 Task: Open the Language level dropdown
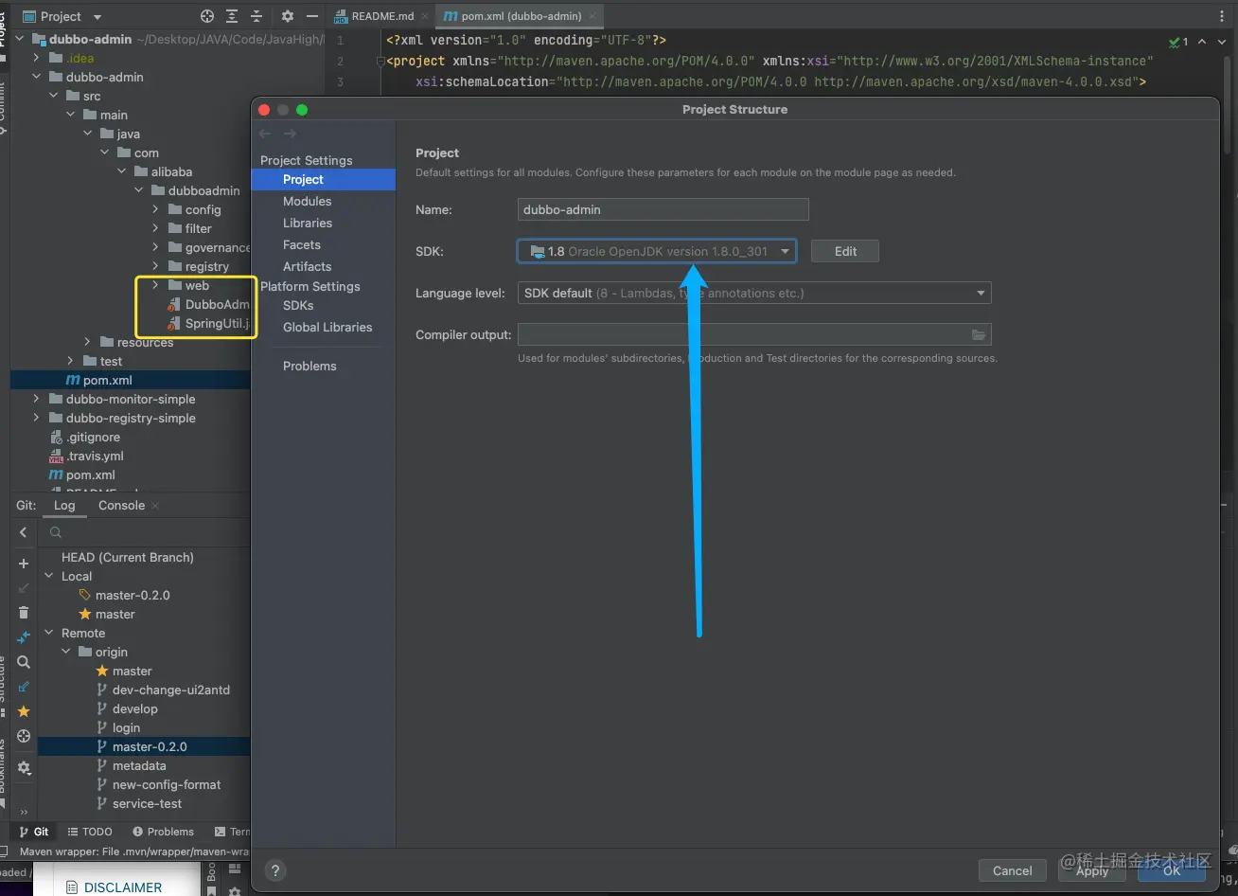[754, 293]
